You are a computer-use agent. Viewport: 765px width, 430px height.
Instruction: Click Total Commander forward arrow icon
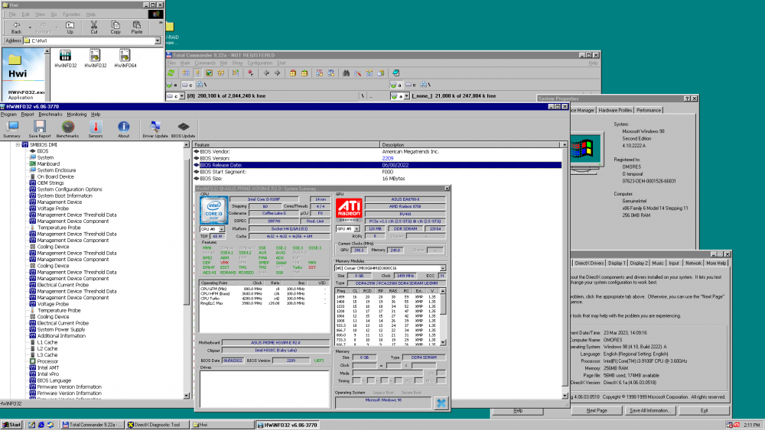point(277,73)
